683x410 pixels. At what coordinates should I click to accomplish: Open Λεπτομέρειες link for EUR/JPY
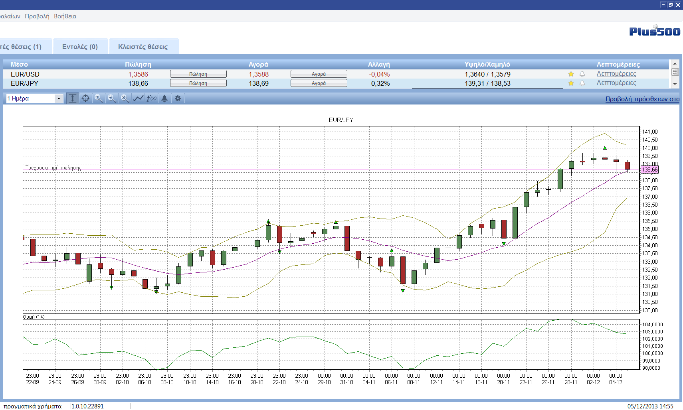(616, 83)
